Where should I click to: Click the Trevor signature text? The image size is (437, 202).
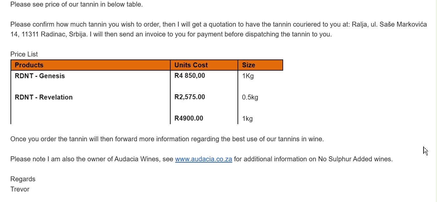tap(20, 189)
